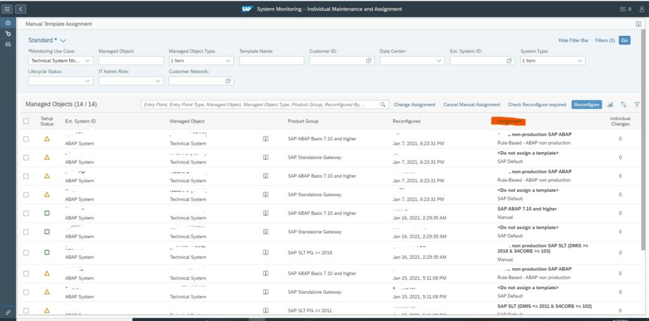Open Filters (3)
Viewport: 649px width, 321px height.
(x=605, y=41)
